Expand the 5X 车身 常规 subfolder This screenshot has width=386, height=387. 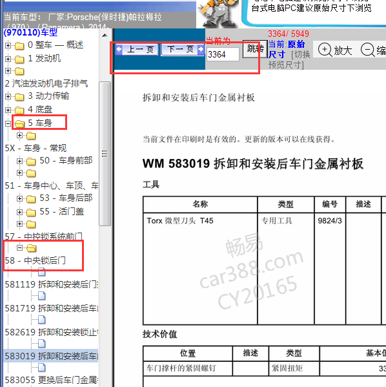coord(19,135)
